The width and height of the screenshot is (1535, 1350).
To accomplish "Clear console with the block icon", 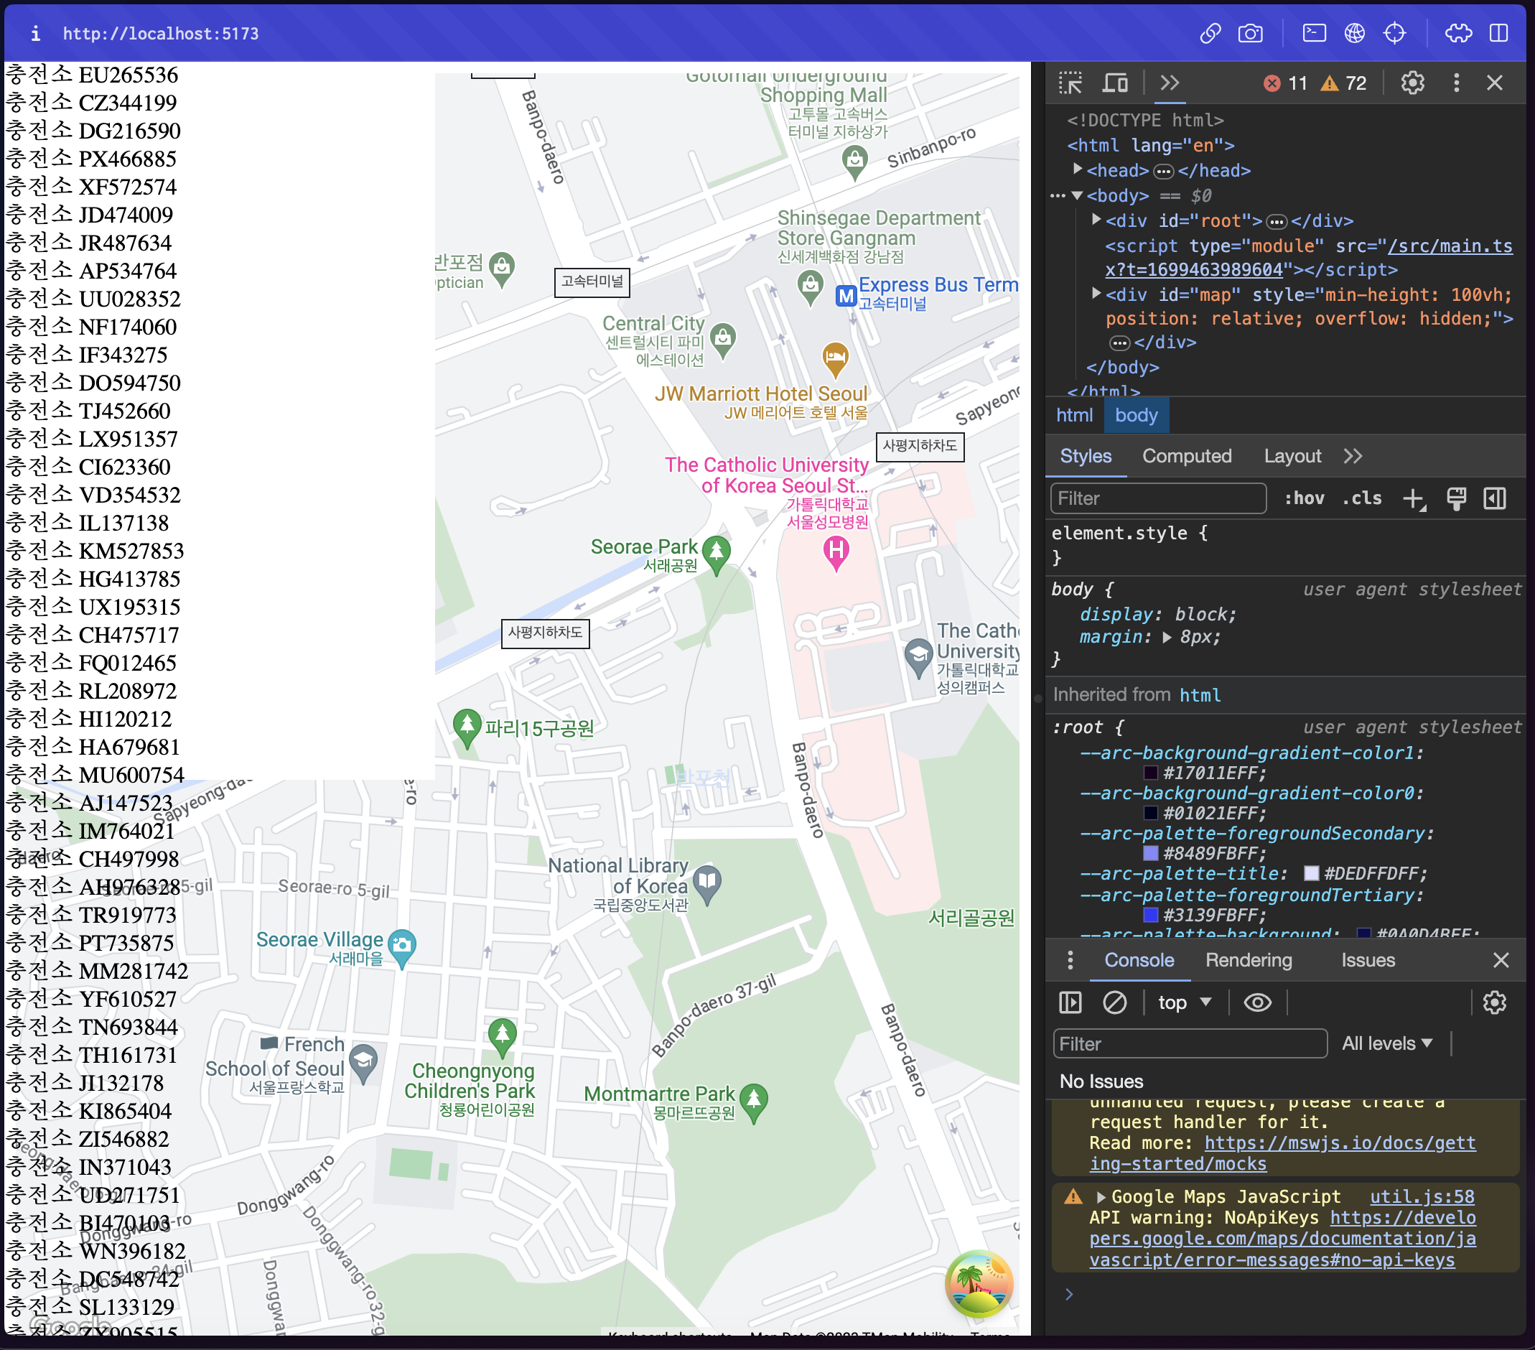I will point(1114,1002).
